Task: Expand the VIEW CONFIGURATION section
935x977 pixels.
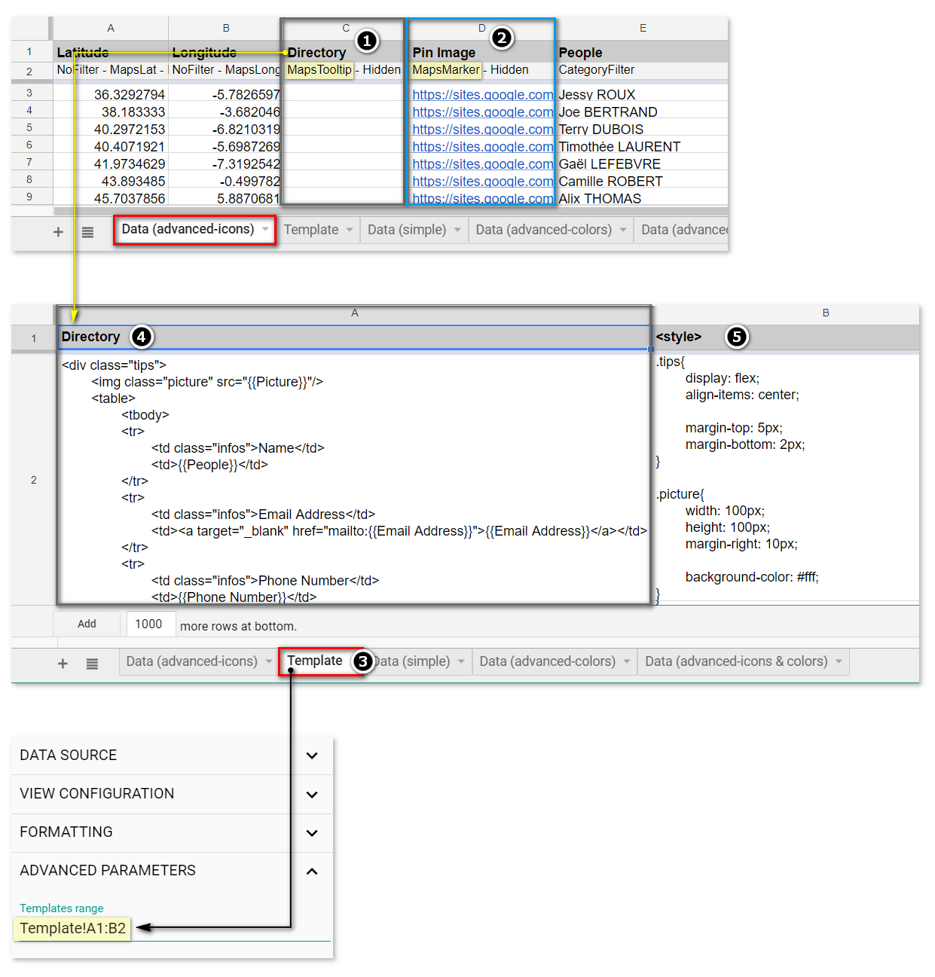Action: click(x=312, y=794)
